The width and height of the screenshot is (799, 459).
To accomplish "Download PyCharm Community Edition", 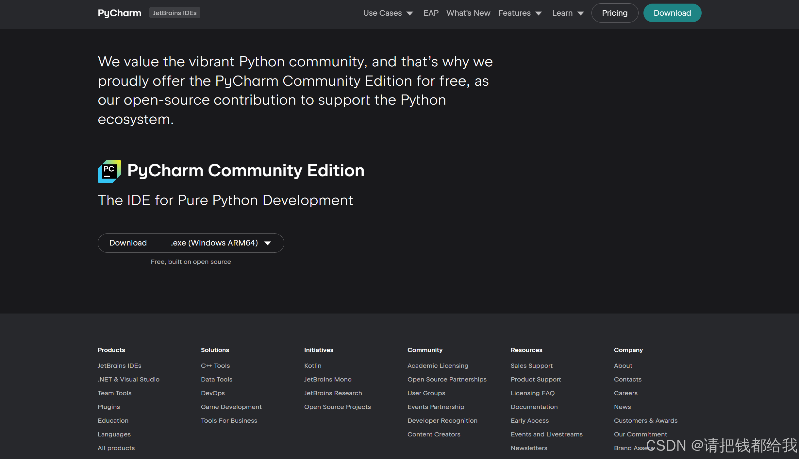I will point(128,243).
